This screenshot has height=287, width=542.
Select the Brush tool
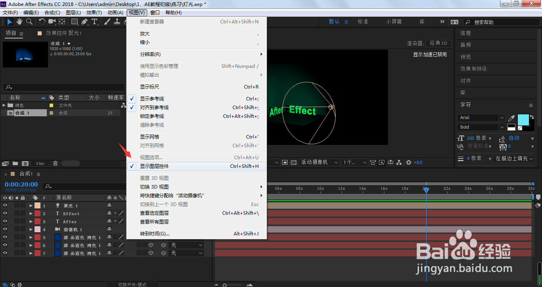click(107, 21)
